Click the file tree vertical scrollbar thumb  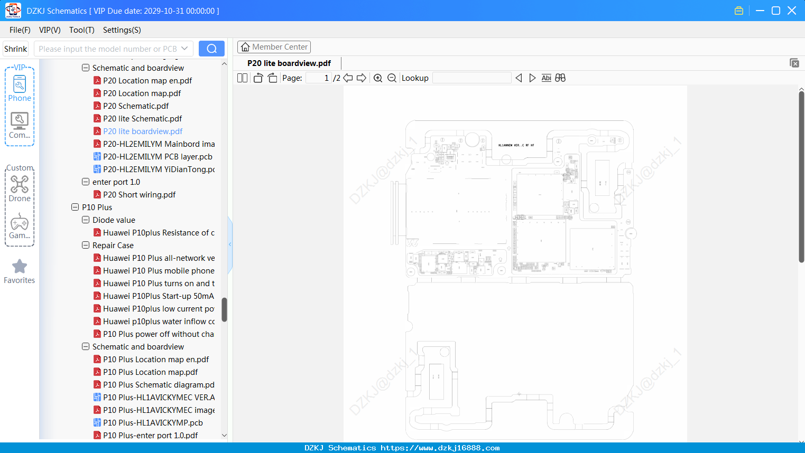coord(224,309)
